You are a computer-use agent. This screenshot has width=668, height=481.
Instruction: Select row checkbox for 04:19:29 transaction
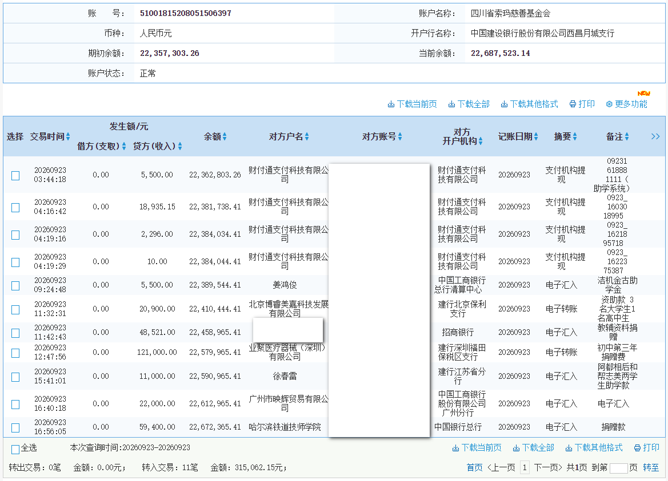15,262
